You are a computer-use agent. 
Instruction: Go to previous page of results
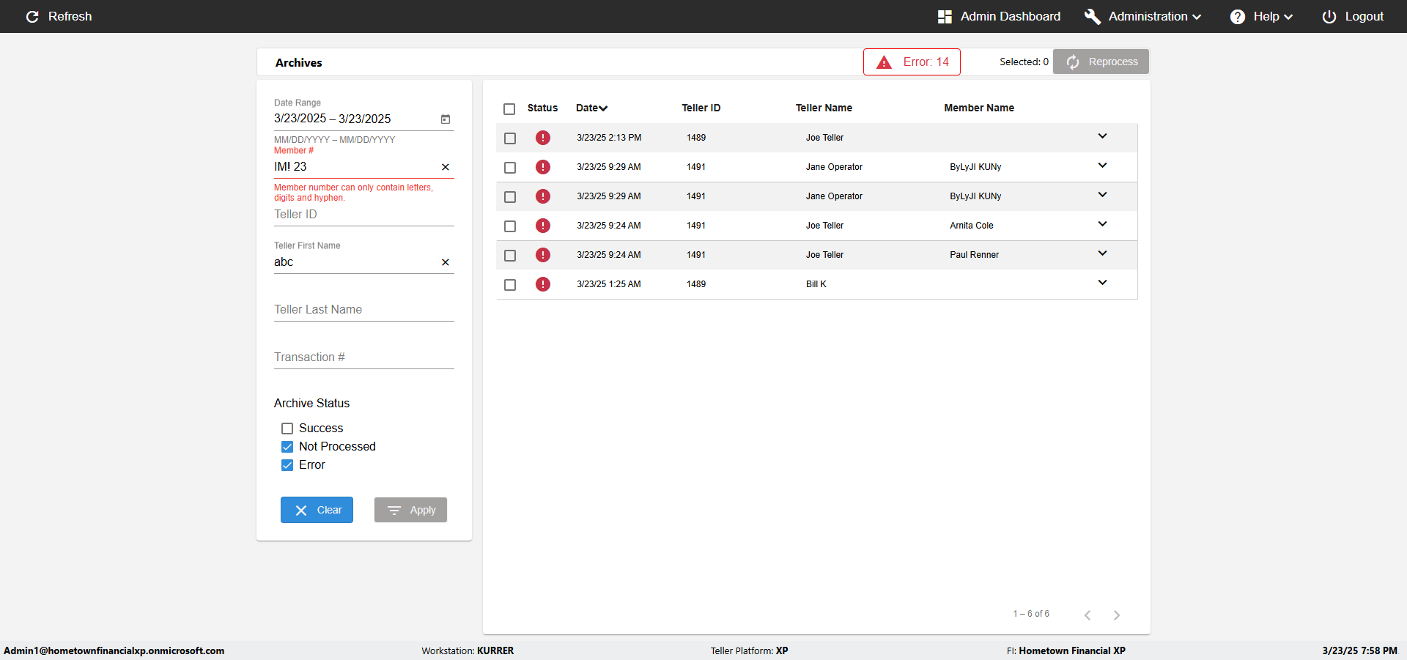tap(1087, 615)
